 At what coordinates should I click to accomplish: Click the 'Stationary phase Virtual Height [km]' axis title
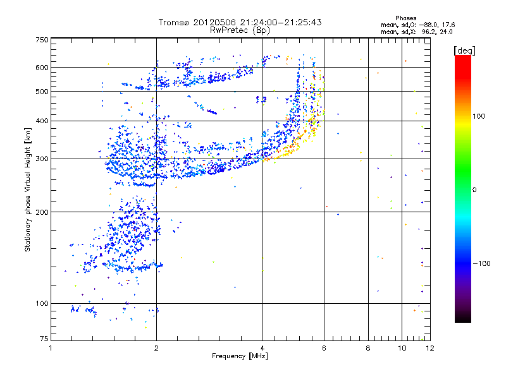coord(27,189)
